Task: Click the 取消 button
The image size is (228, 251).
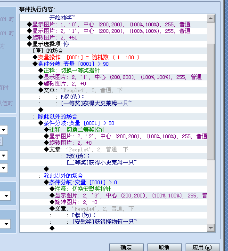Action: pyautogui.click(x=164, y=247)
